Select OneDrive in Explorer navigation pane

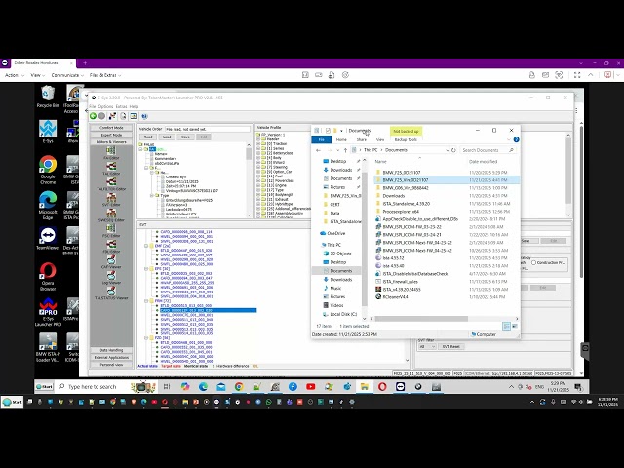(x=335, y=233)
